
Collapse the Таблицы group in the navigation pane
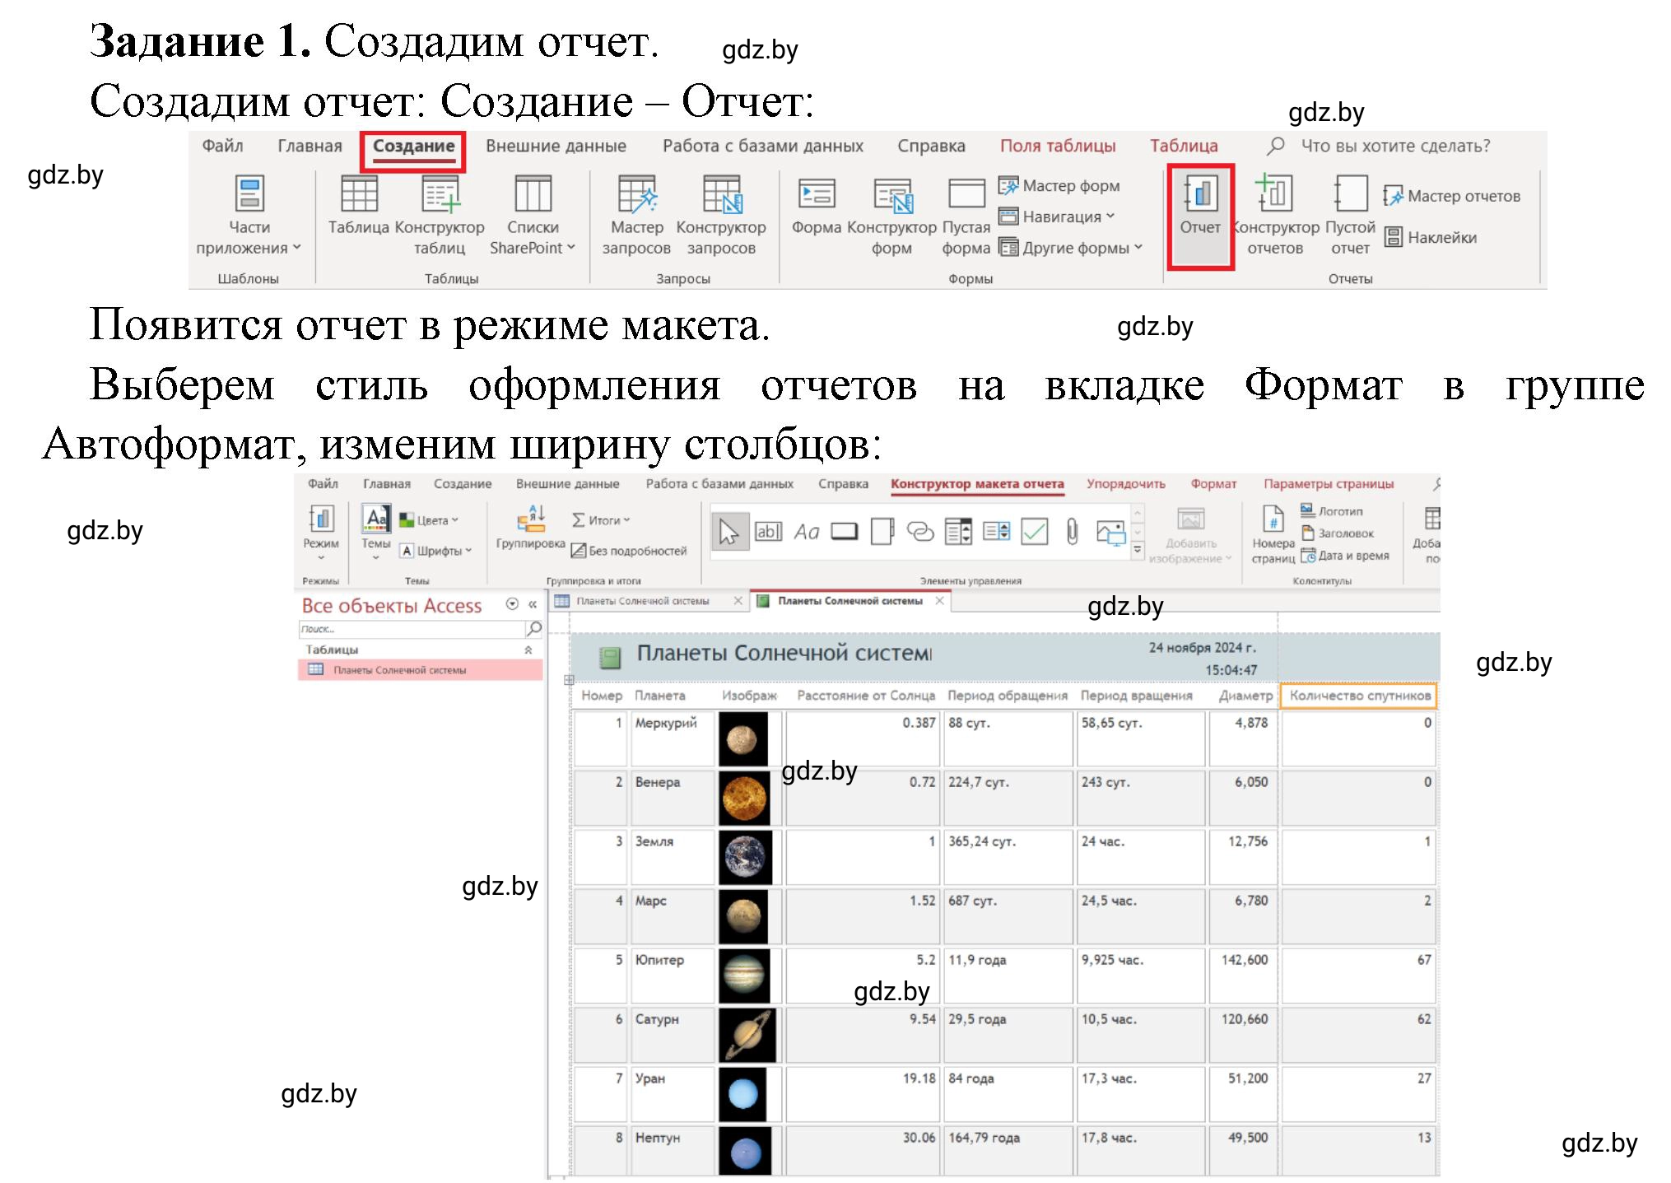pos(528,650)
